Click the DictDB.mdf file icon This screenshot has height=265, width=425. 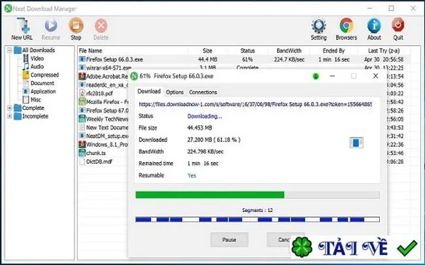click(82, 162)
